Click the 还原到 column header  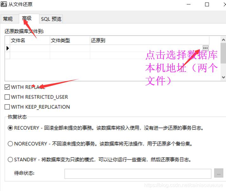tap(150, 40)
